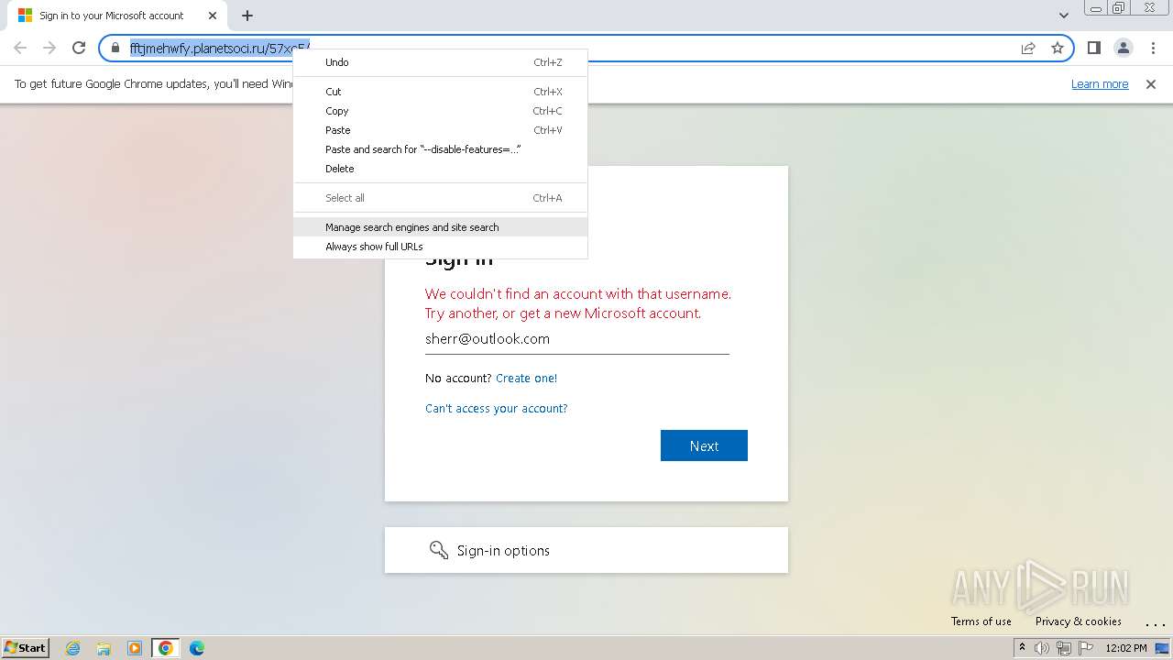1173x660 pixels.
Task: Dismiss the Chrome updates infobar
Action: point(1151,83)
